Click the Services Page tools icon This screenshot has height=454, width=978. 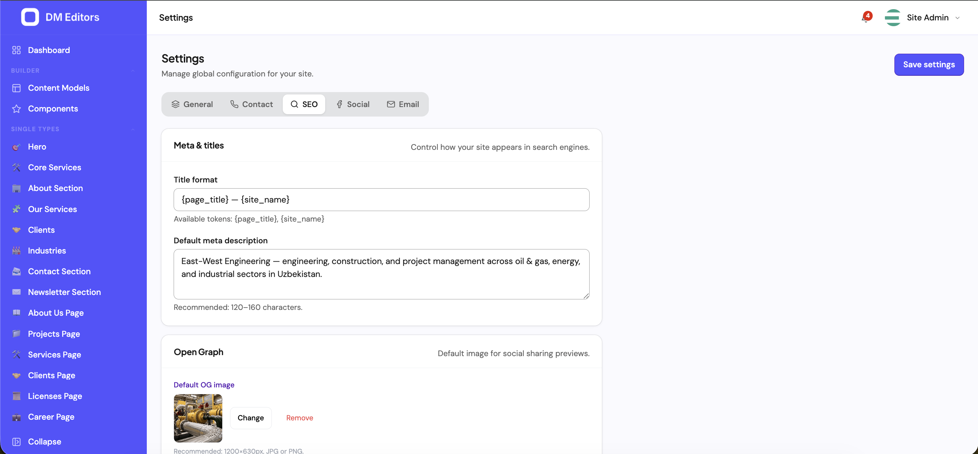coord(16,354)
